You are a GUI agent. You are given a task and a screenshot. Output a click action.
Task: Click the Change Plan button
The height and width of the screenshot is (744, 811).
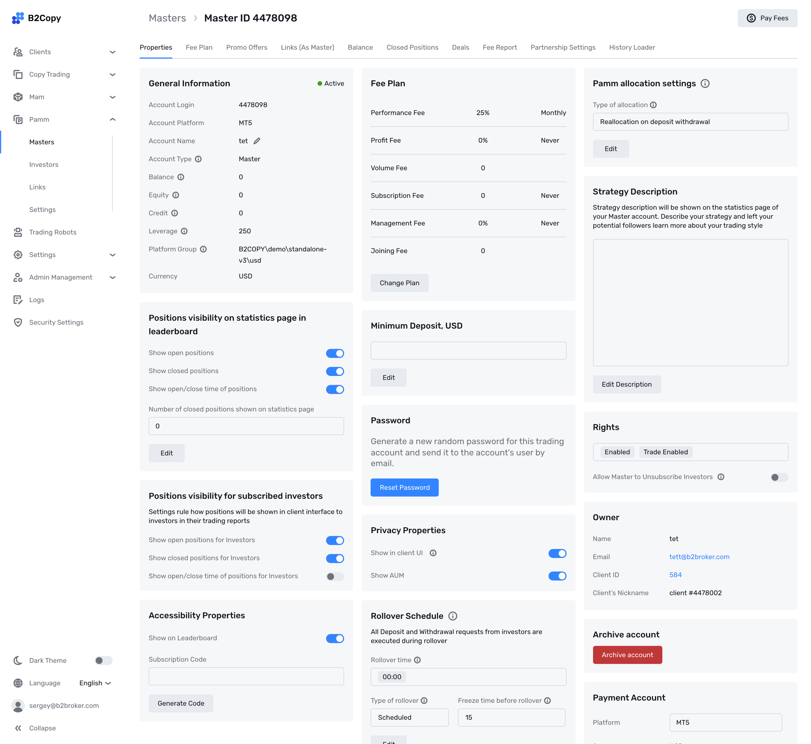coord(399,283)
